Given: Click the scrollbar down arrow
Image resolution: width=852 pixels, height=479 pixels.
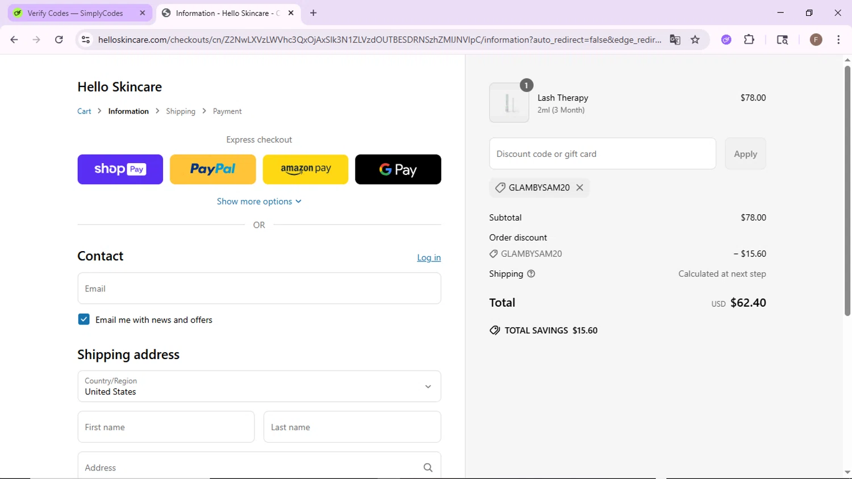Looking at the screenshot, I should pos(847,472).
